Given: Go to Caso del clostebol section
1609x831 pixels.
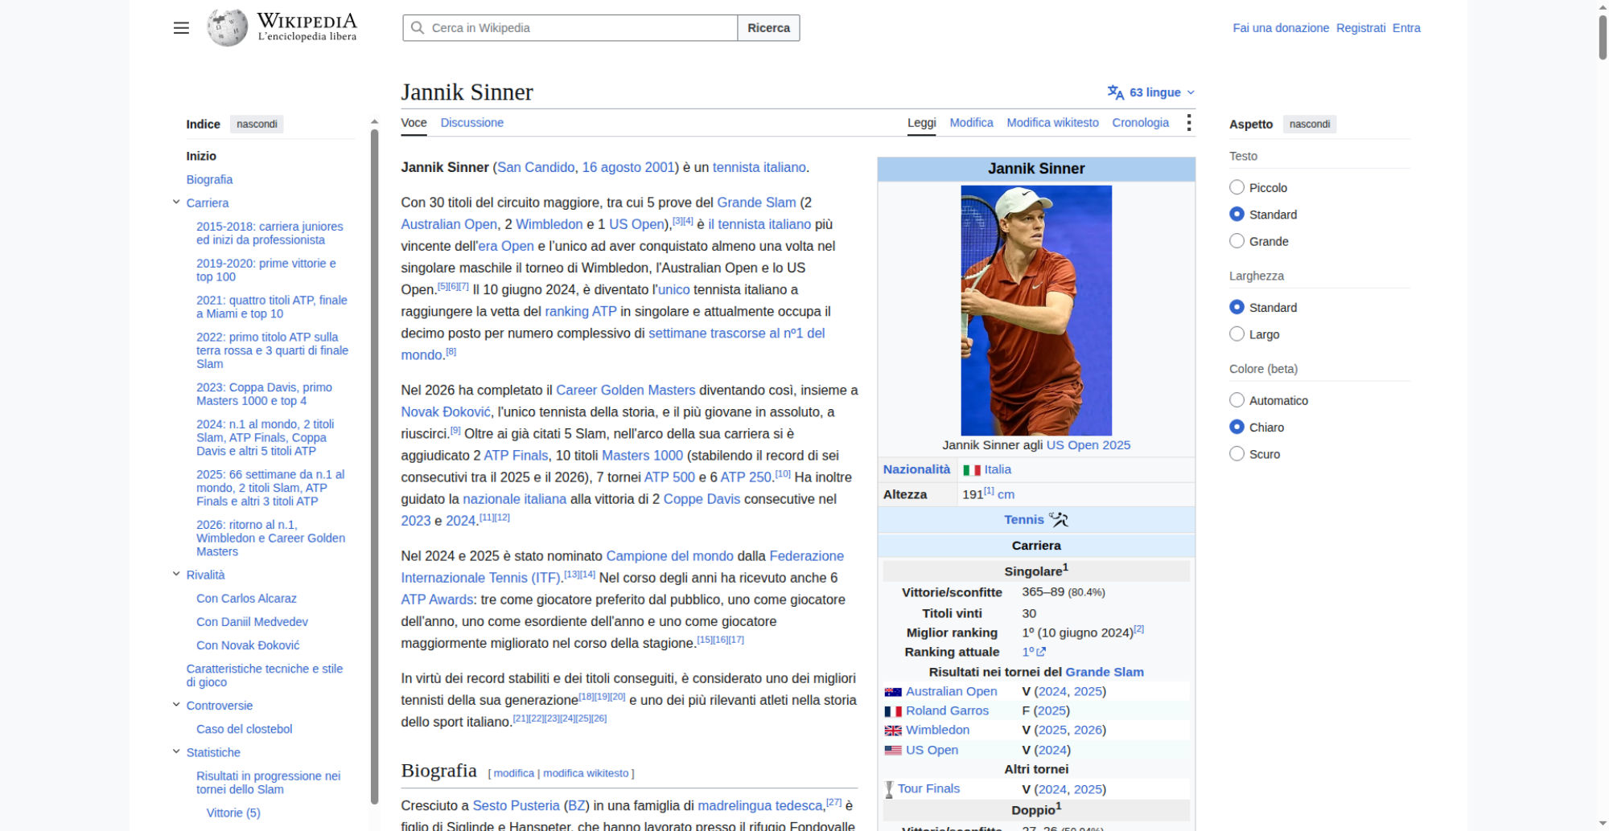Looking at the screenshot, I should pos(245,729).
